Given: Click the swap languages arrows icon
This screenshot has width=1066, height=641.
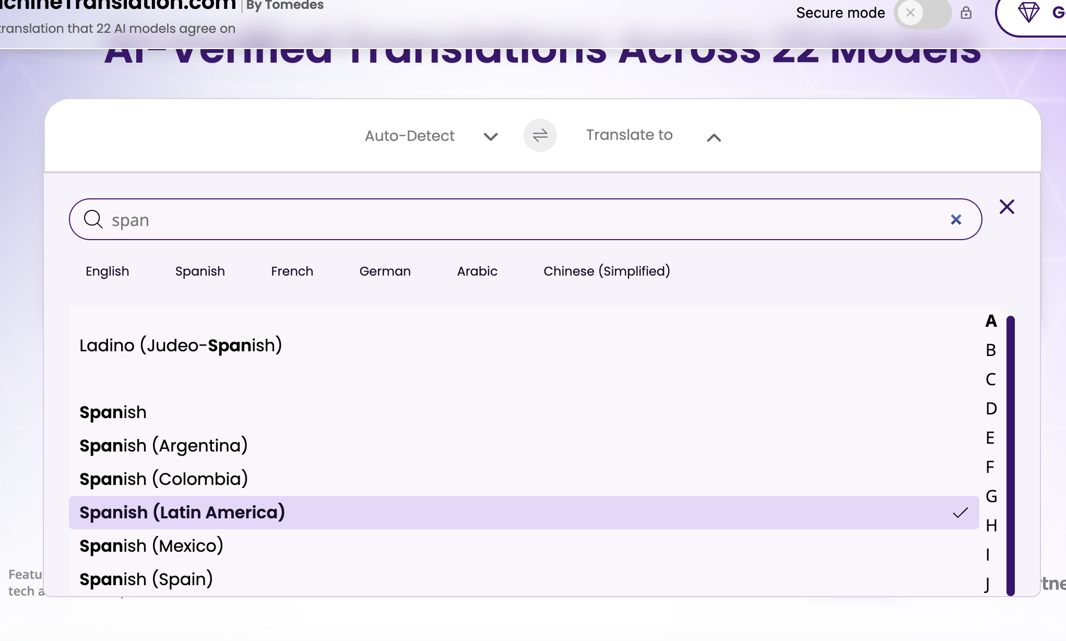Looking at the screenshot, I should point(540,136).
